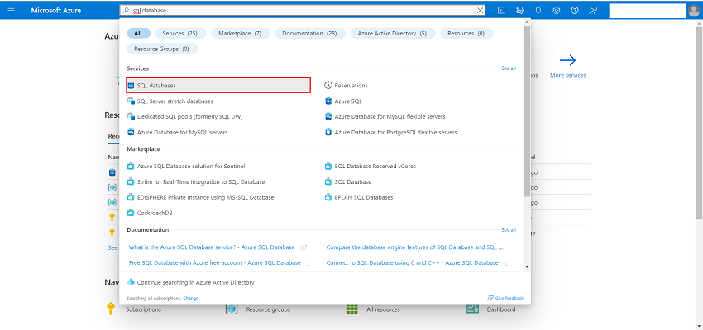Open the feedback icon in header
Image resolution: width=703 pixels, height=330 pixels.
[x=593, y=10]
